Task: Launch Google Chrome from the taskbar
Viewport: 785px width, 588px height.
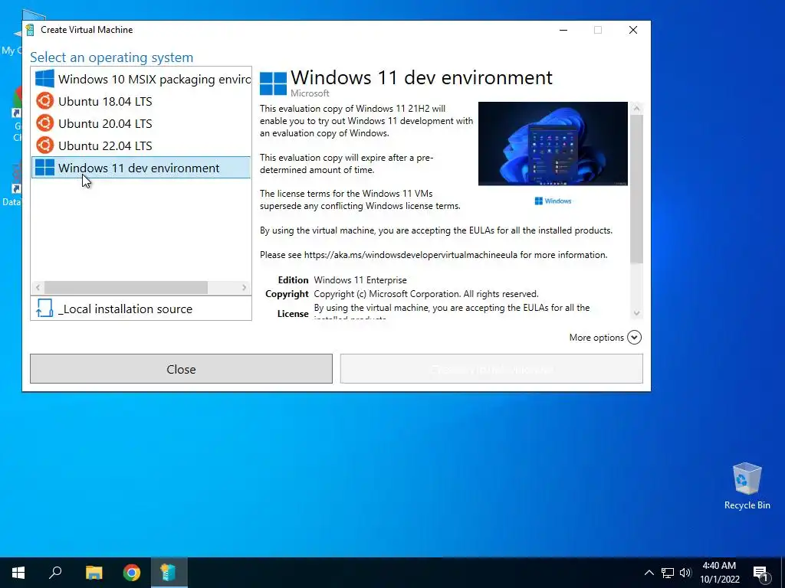Action: (x=132, y=573)
